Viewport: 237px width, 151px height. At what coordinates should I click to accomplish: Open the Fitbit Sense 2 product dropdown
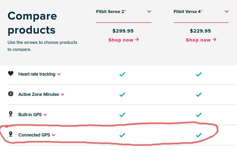pos(149,12)
